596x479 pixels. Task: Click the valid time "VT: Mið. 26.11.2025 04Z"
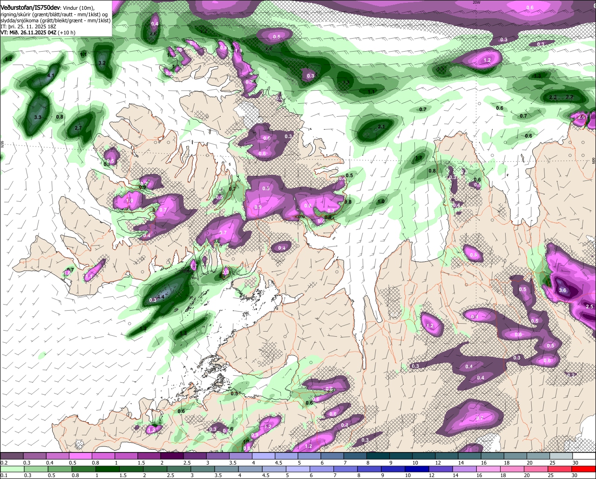tap(28, 33)
